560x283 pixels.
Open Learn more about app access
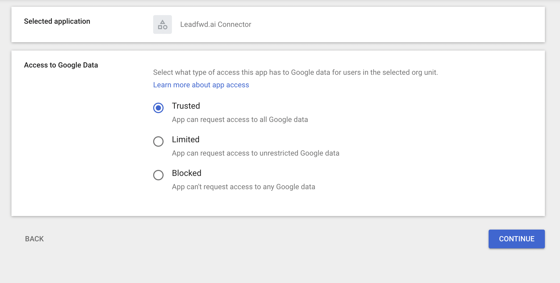201,85
